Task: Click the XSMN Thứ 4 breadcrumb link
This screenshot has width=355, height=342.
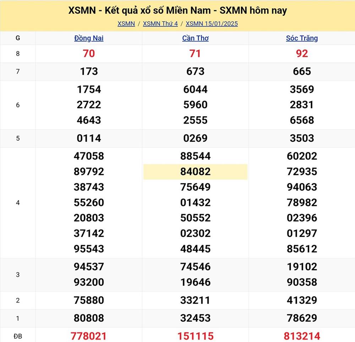Action: point(160,24)
